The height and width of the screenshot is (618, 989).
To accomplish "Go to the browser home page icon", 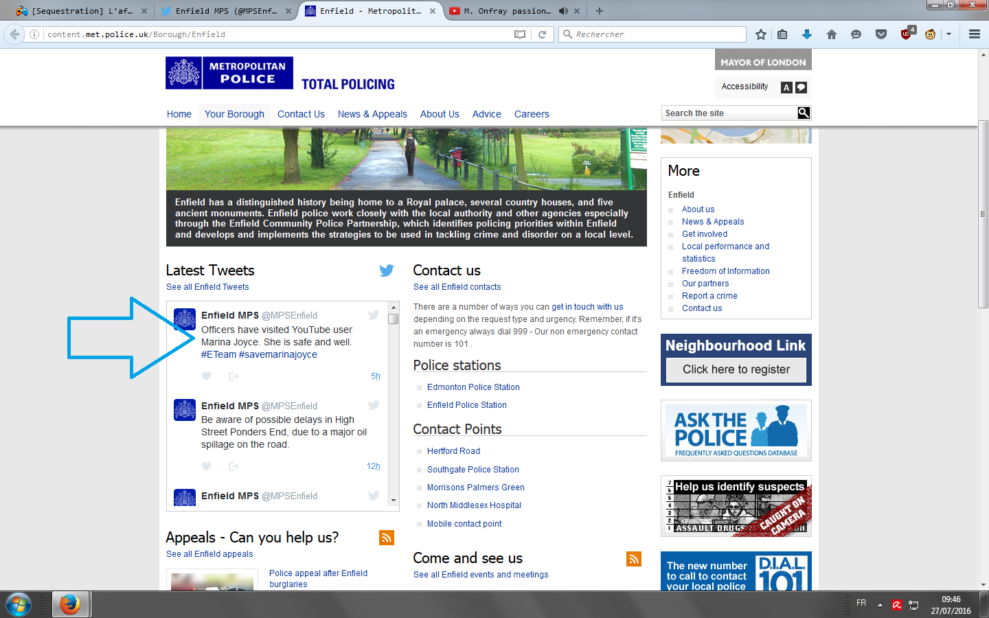I will [832, 34].
